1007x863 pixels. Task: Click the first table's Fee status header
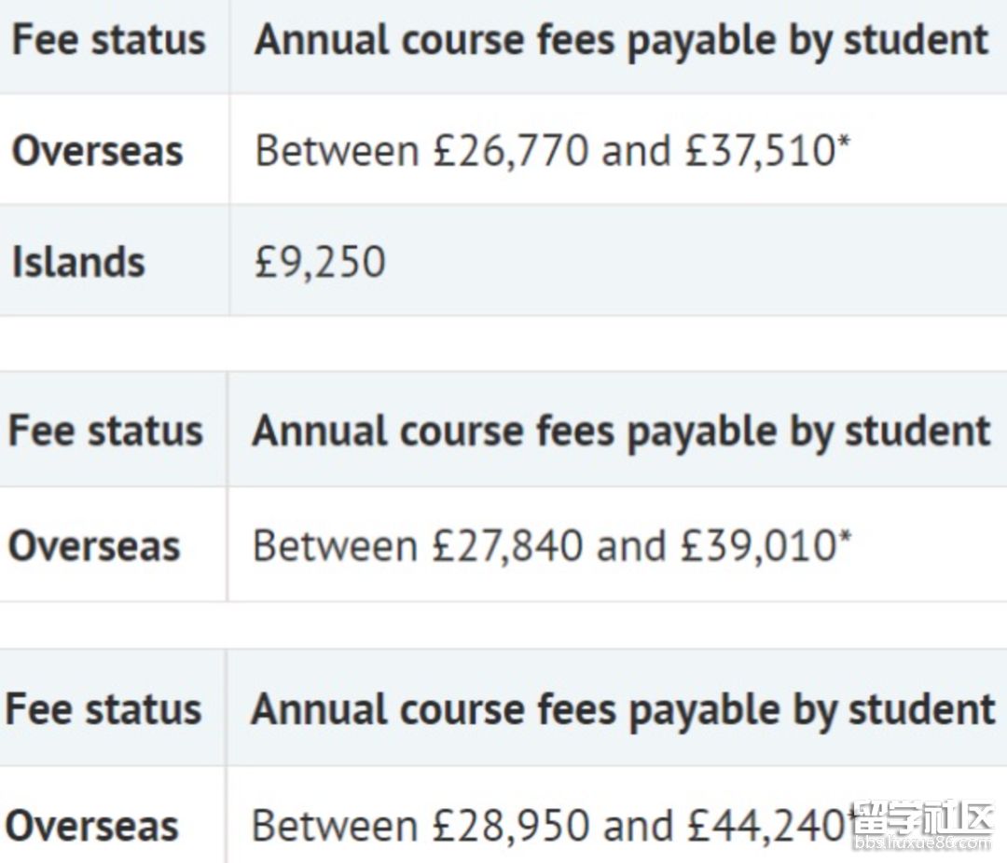(109, 40)
